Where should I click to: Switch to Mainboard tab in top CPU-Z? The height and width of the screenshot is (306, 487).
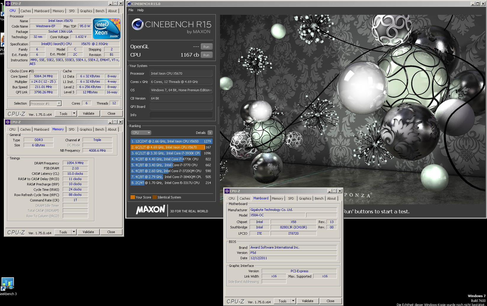click(x=42, y=11)
